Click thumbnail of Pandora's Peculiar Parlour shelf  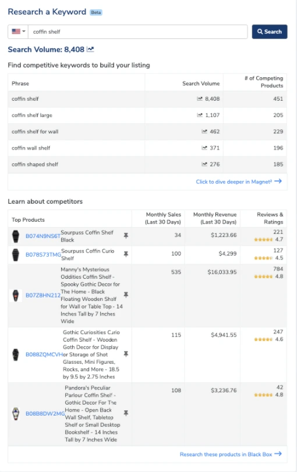click(x=16, y=414)
